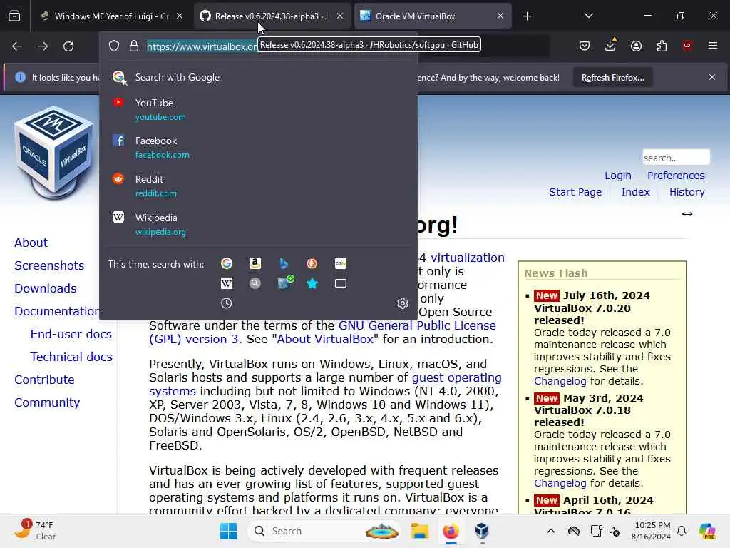Click the site security padlock icon

[x=134, y=46]
